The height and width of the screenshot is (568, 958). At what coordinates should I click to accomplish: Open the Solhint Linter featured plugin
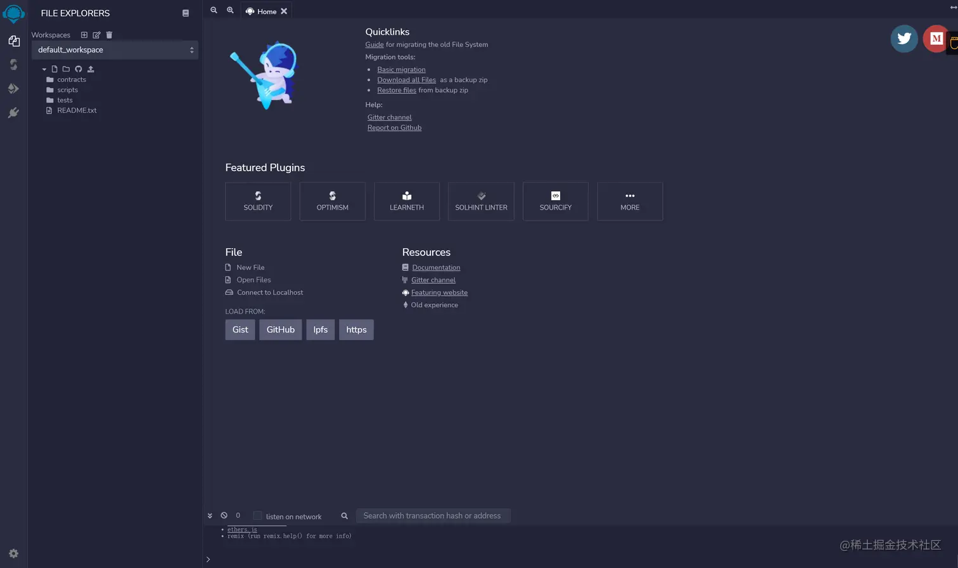(481, 201)
